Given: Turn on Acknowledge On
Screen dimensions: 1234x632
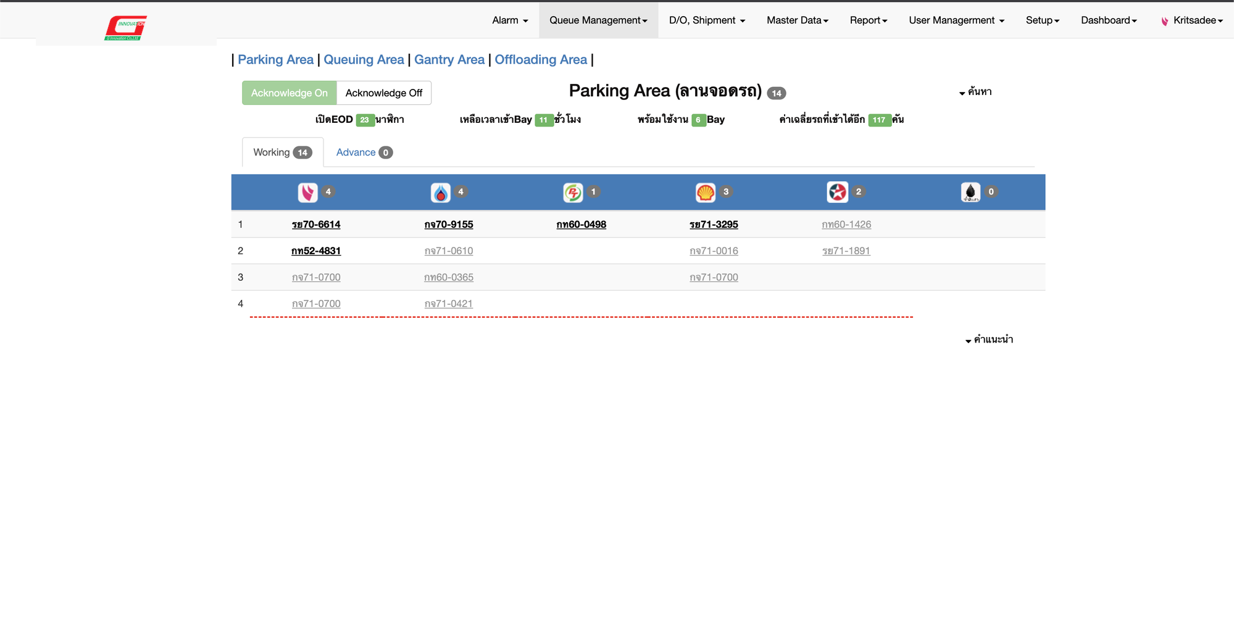Looking at the screenshot, I should [290, 93].
